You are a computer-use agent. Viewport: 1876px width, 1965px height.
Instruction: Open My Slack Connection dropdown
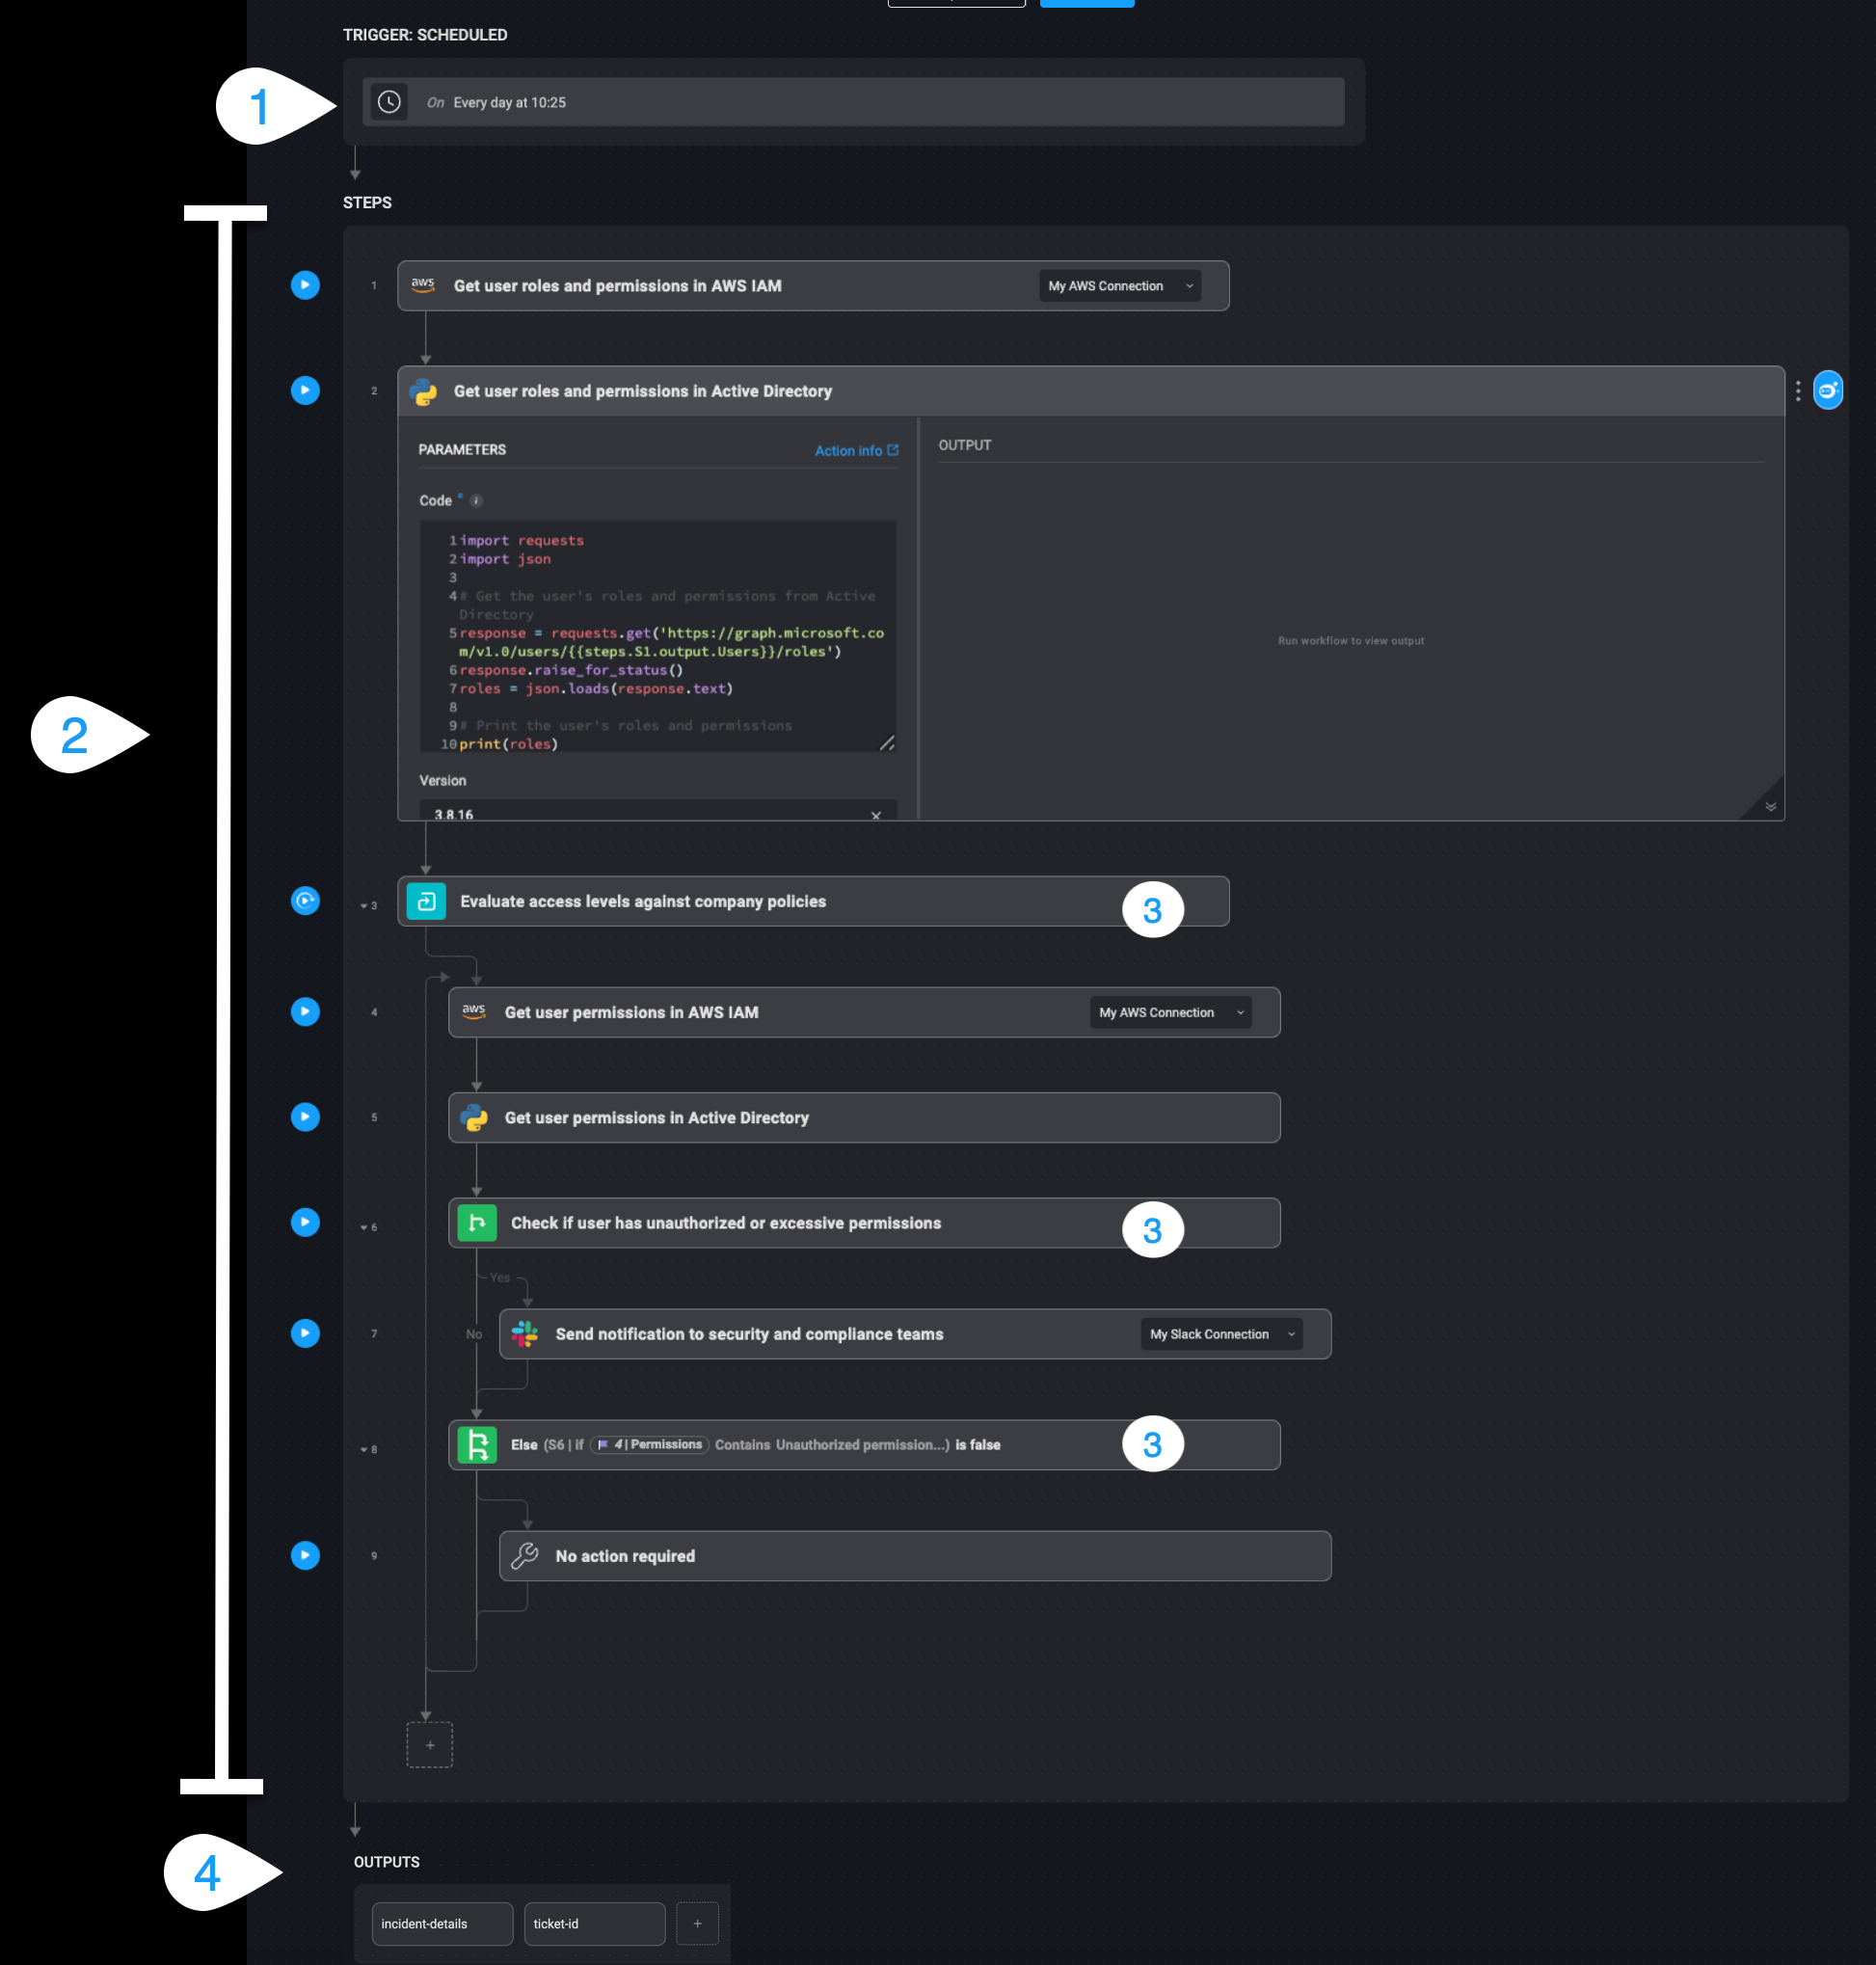click(1221, 1333)
